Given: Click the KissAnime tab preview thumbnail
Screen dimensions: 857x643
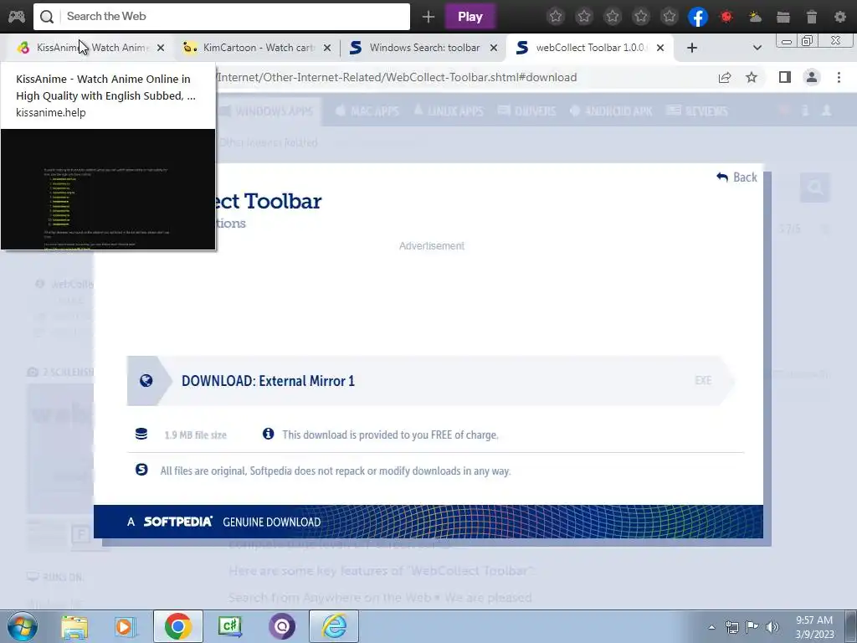Looking at the screenshot, I should 108,189.
